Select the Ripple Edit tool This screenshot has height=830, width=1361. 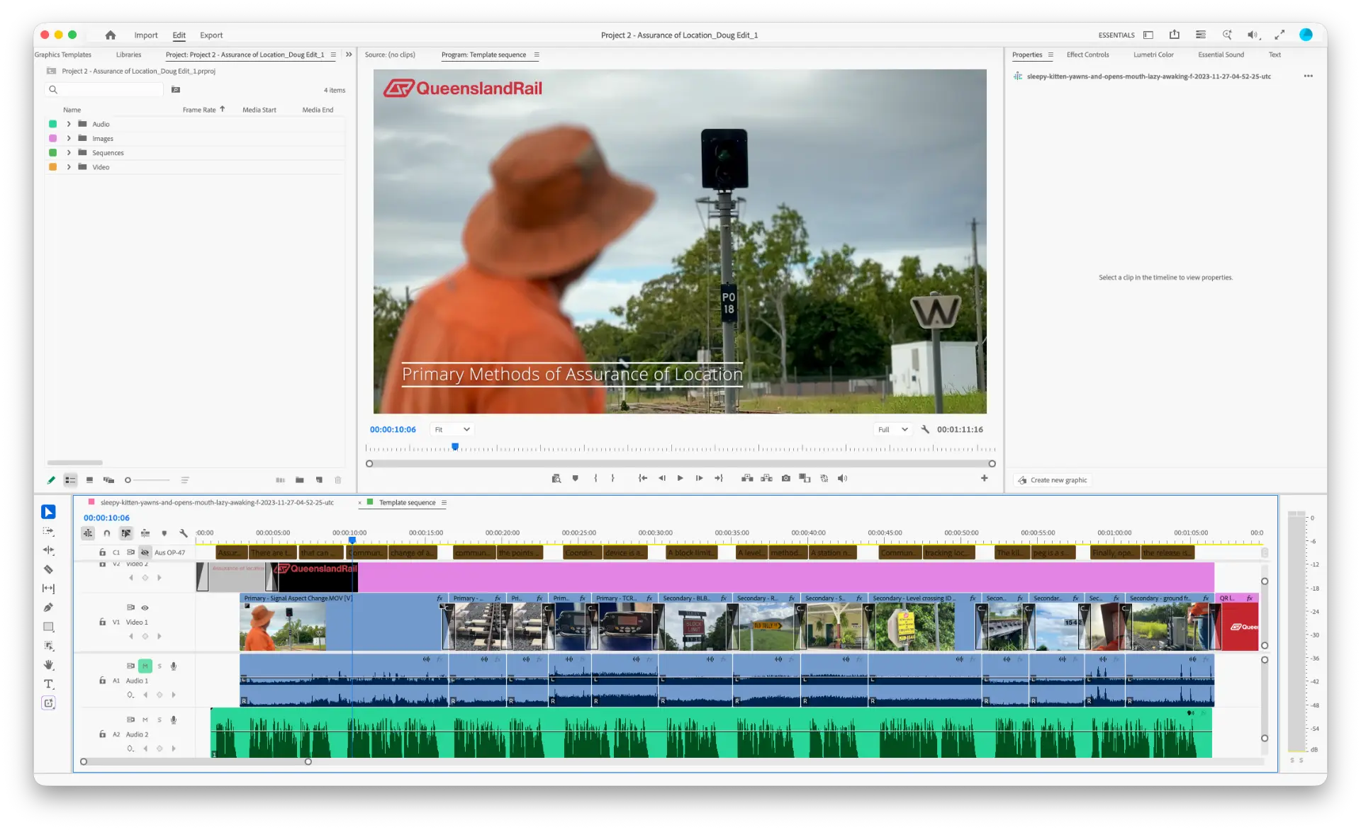[x=48, y=550]
